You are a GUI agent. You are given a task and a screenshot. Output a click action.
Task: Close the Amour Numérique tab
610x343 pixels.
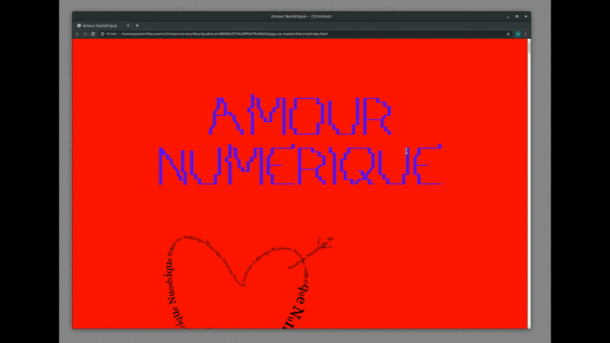coord(128,25)
